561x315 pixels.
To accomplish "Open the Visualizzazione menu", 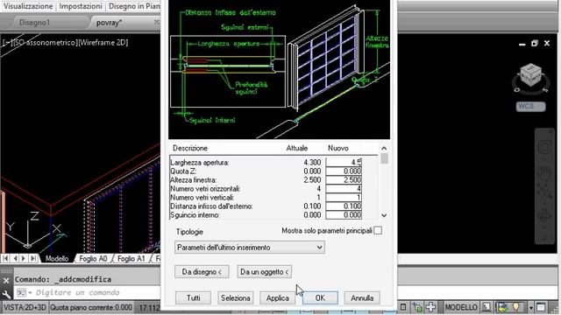I will (28, 6).
